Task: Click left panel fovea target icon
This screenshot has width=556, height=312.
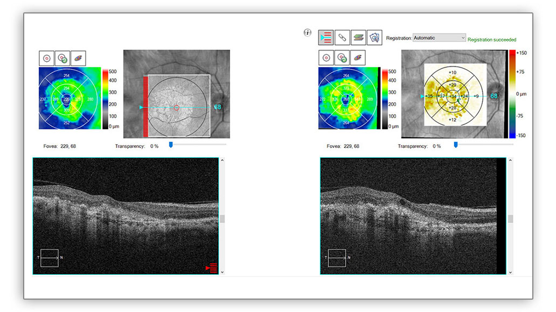Action: (x=47, y=58)
